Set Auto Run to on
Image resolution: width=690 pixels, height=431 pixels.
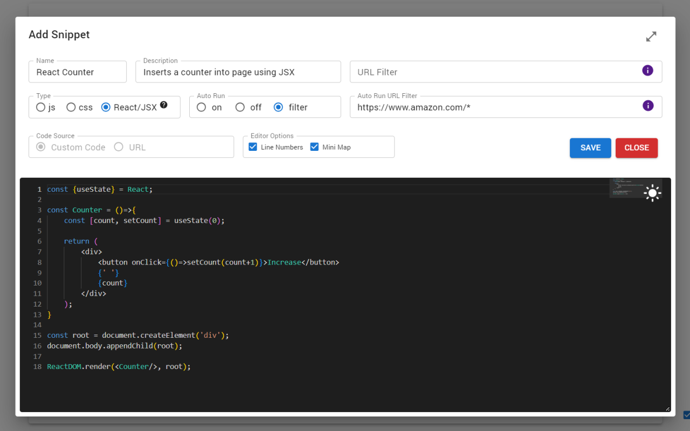pos(201,107)
